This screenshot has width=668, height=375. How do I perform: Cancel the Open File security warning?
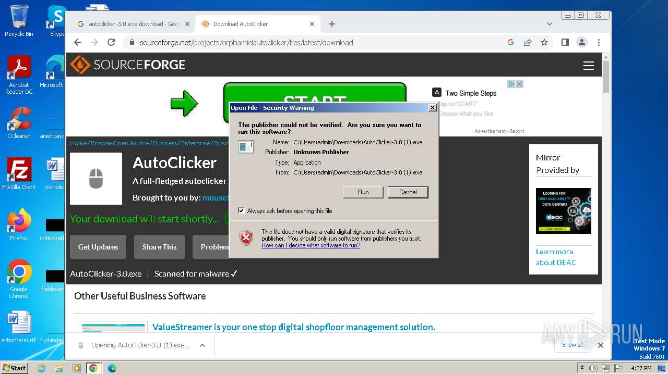tap(408, 192)
